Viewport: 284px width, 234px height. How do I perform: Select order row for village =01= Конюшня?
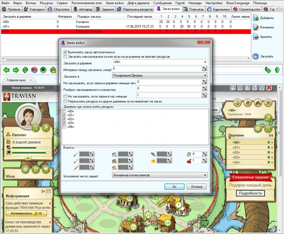[126, 26]
